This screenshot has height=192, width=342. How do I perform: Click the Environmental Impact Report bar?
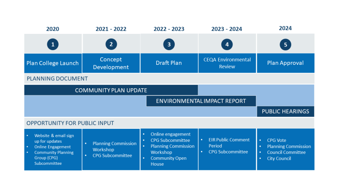click(201, 101)
